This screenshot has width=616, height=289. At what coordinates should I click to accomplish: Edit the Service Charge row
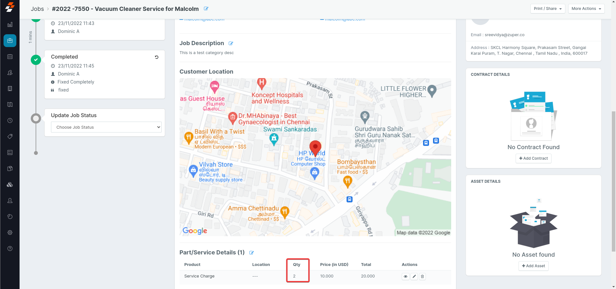point(414,277)
